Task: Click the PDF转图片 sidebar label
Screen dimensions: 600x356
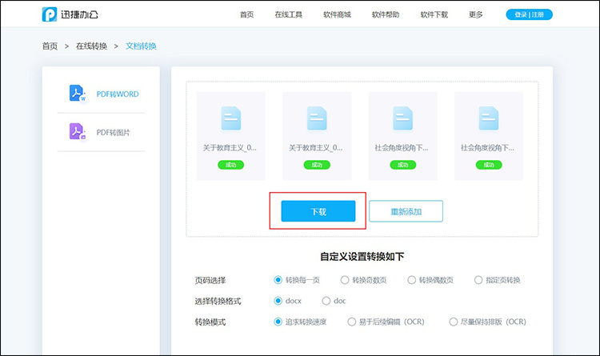Action: (114, 133)
